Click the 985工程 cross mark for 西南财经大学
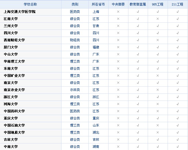The image size is (188, 150). (x=158, y=40)
